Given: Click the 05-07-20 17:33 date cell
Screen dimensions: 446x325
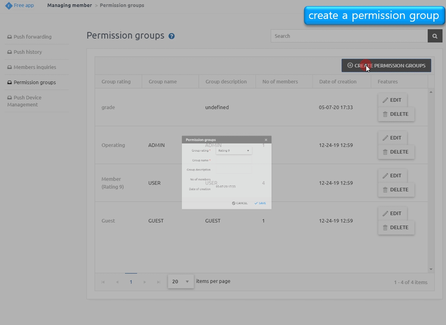Looking at the screenshot, I should click(335, 108).
